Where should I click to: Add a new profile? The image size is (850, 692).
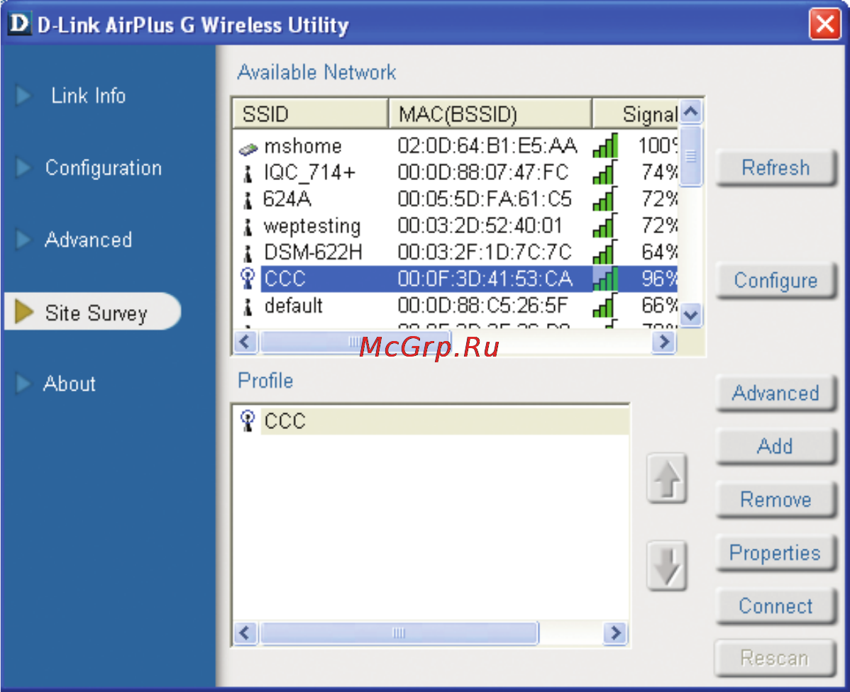pos(776,447)
